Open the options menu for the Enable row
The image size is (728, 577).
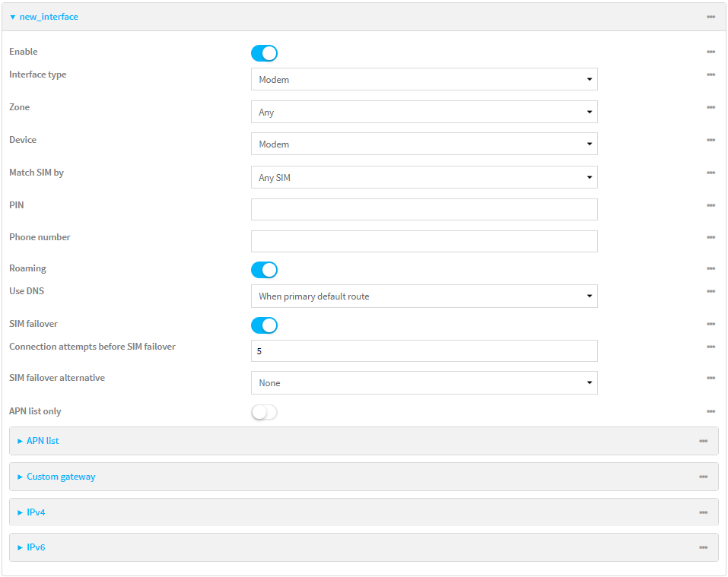click(711, 52)
